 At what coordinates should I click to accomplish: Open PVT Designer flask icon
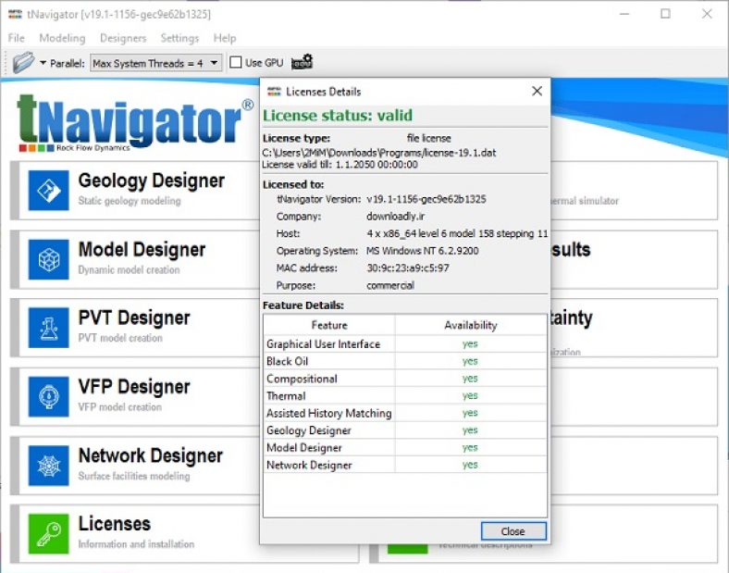tap(48, 328)
